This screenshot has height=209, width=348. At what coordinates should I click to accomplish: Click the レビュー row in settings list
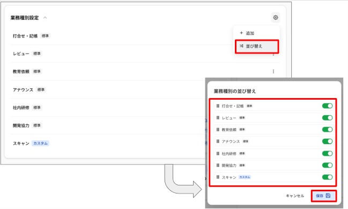point(145,54)
